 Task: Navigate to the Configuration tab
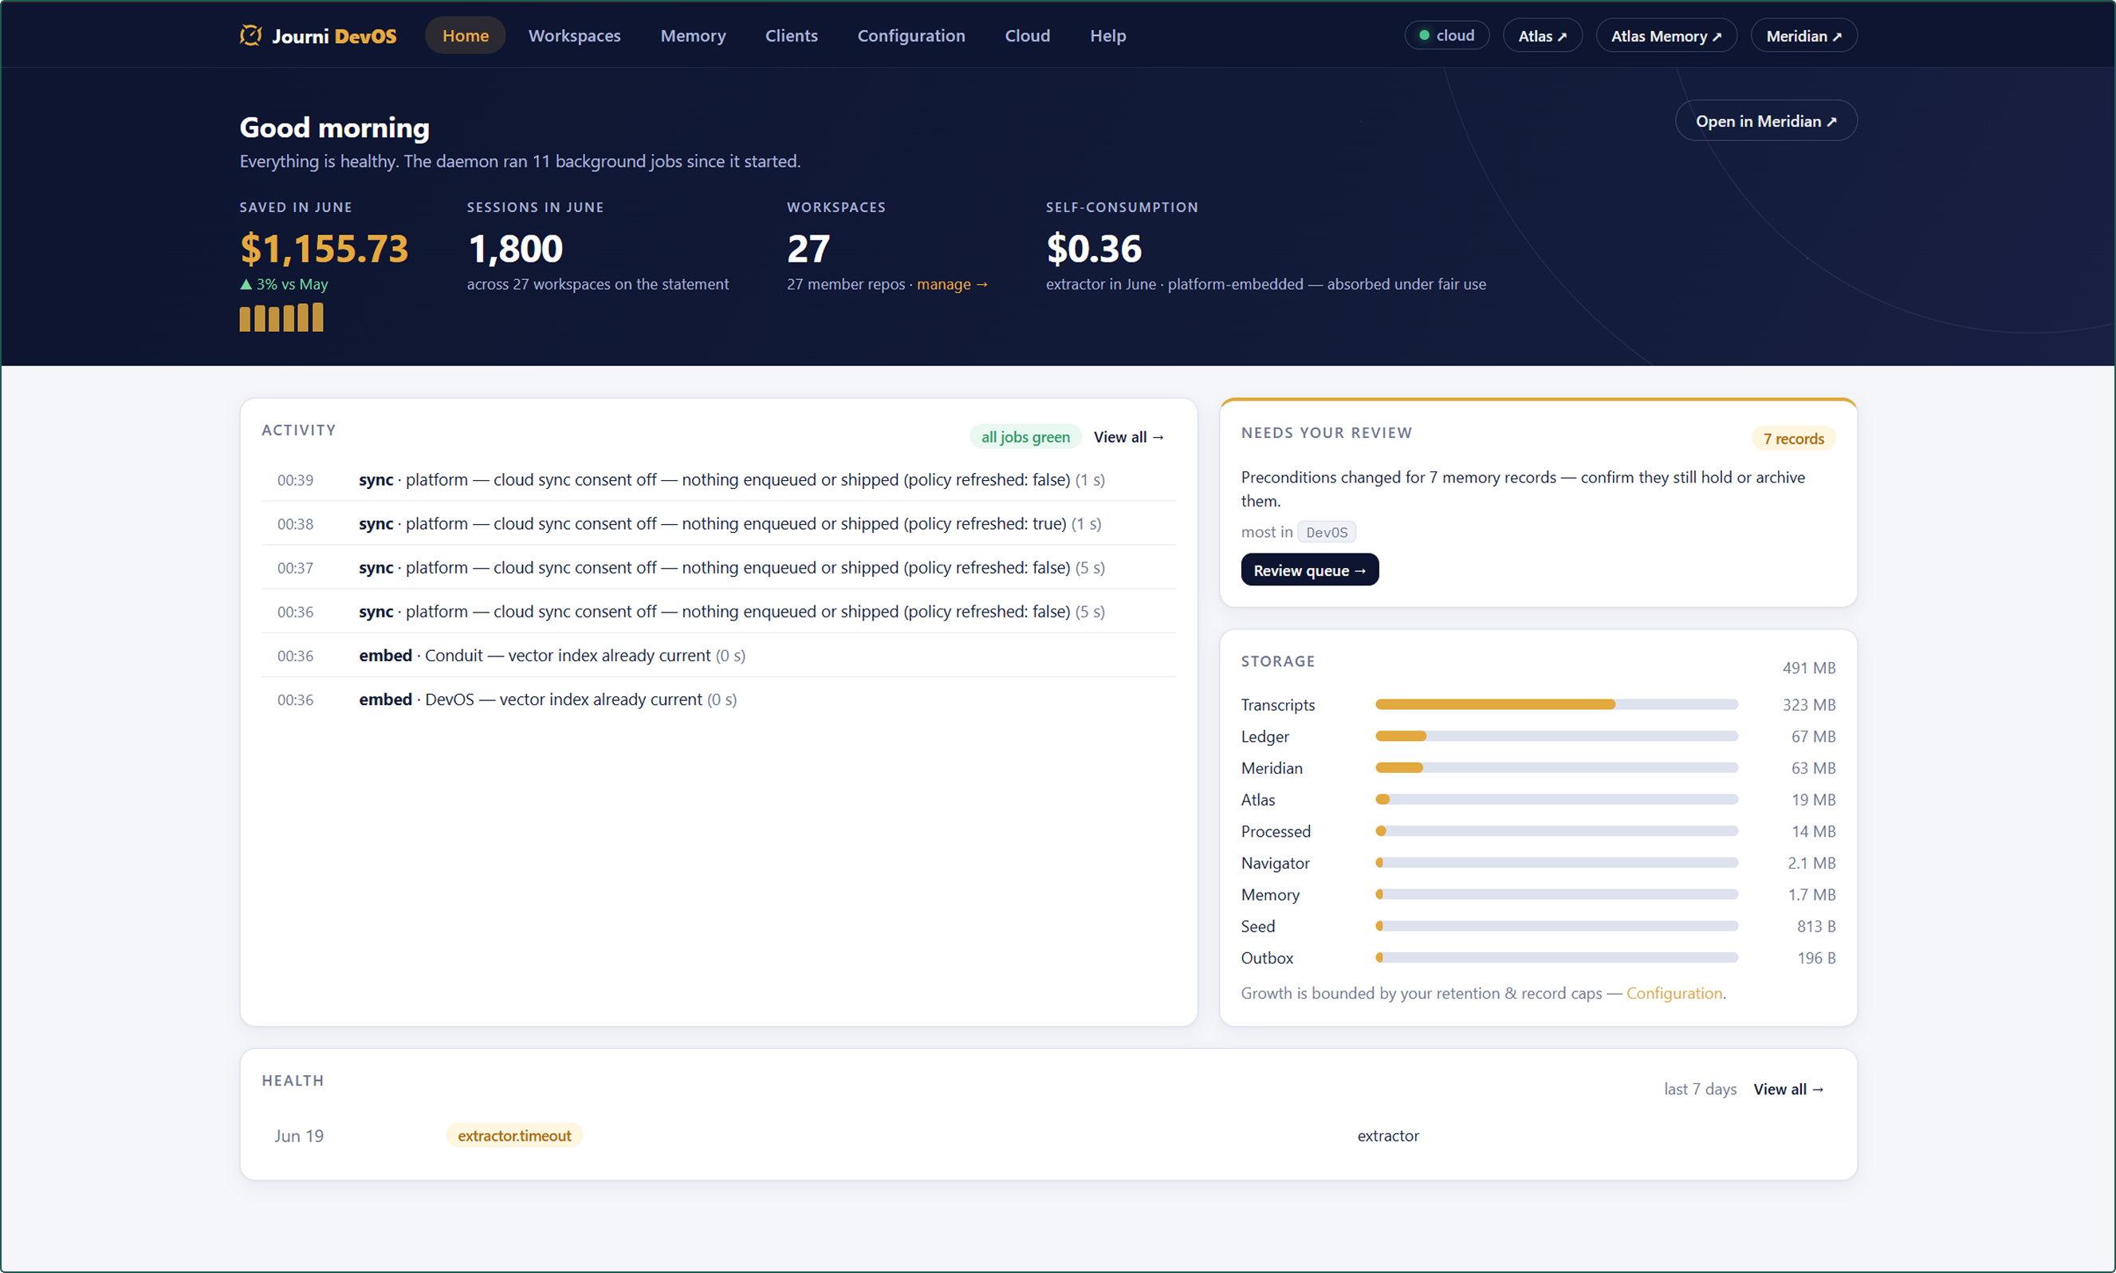coord(911,35)
